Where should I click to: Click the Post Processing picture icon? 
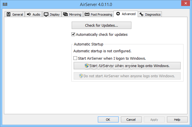pyautogui.click(x=87, y=14)
